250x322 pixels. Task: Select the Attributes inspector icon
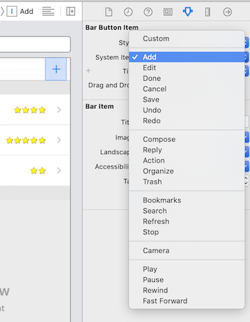(x=188, y=12)
